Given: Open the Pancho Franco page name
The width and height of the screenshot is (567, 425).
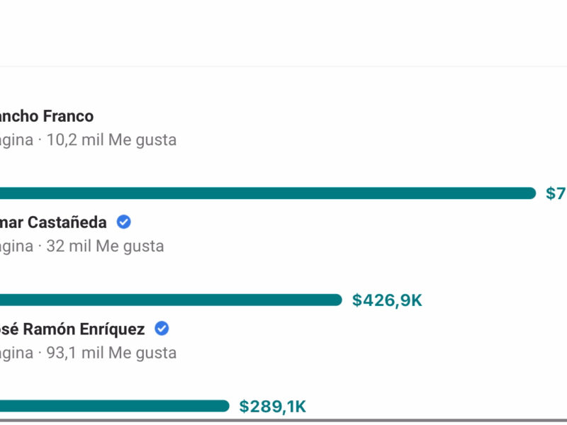Looking at the screenshot, I should coord(46,116).
